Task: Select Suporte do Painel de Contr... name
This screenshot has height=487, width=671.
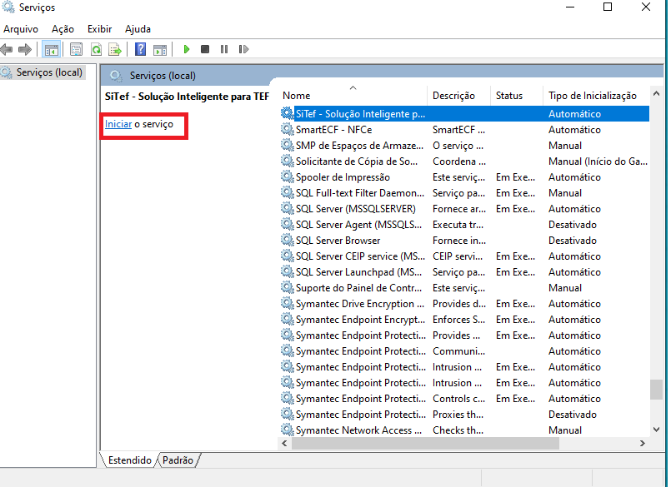Action: pyautogui.click(x=358, y=288)
